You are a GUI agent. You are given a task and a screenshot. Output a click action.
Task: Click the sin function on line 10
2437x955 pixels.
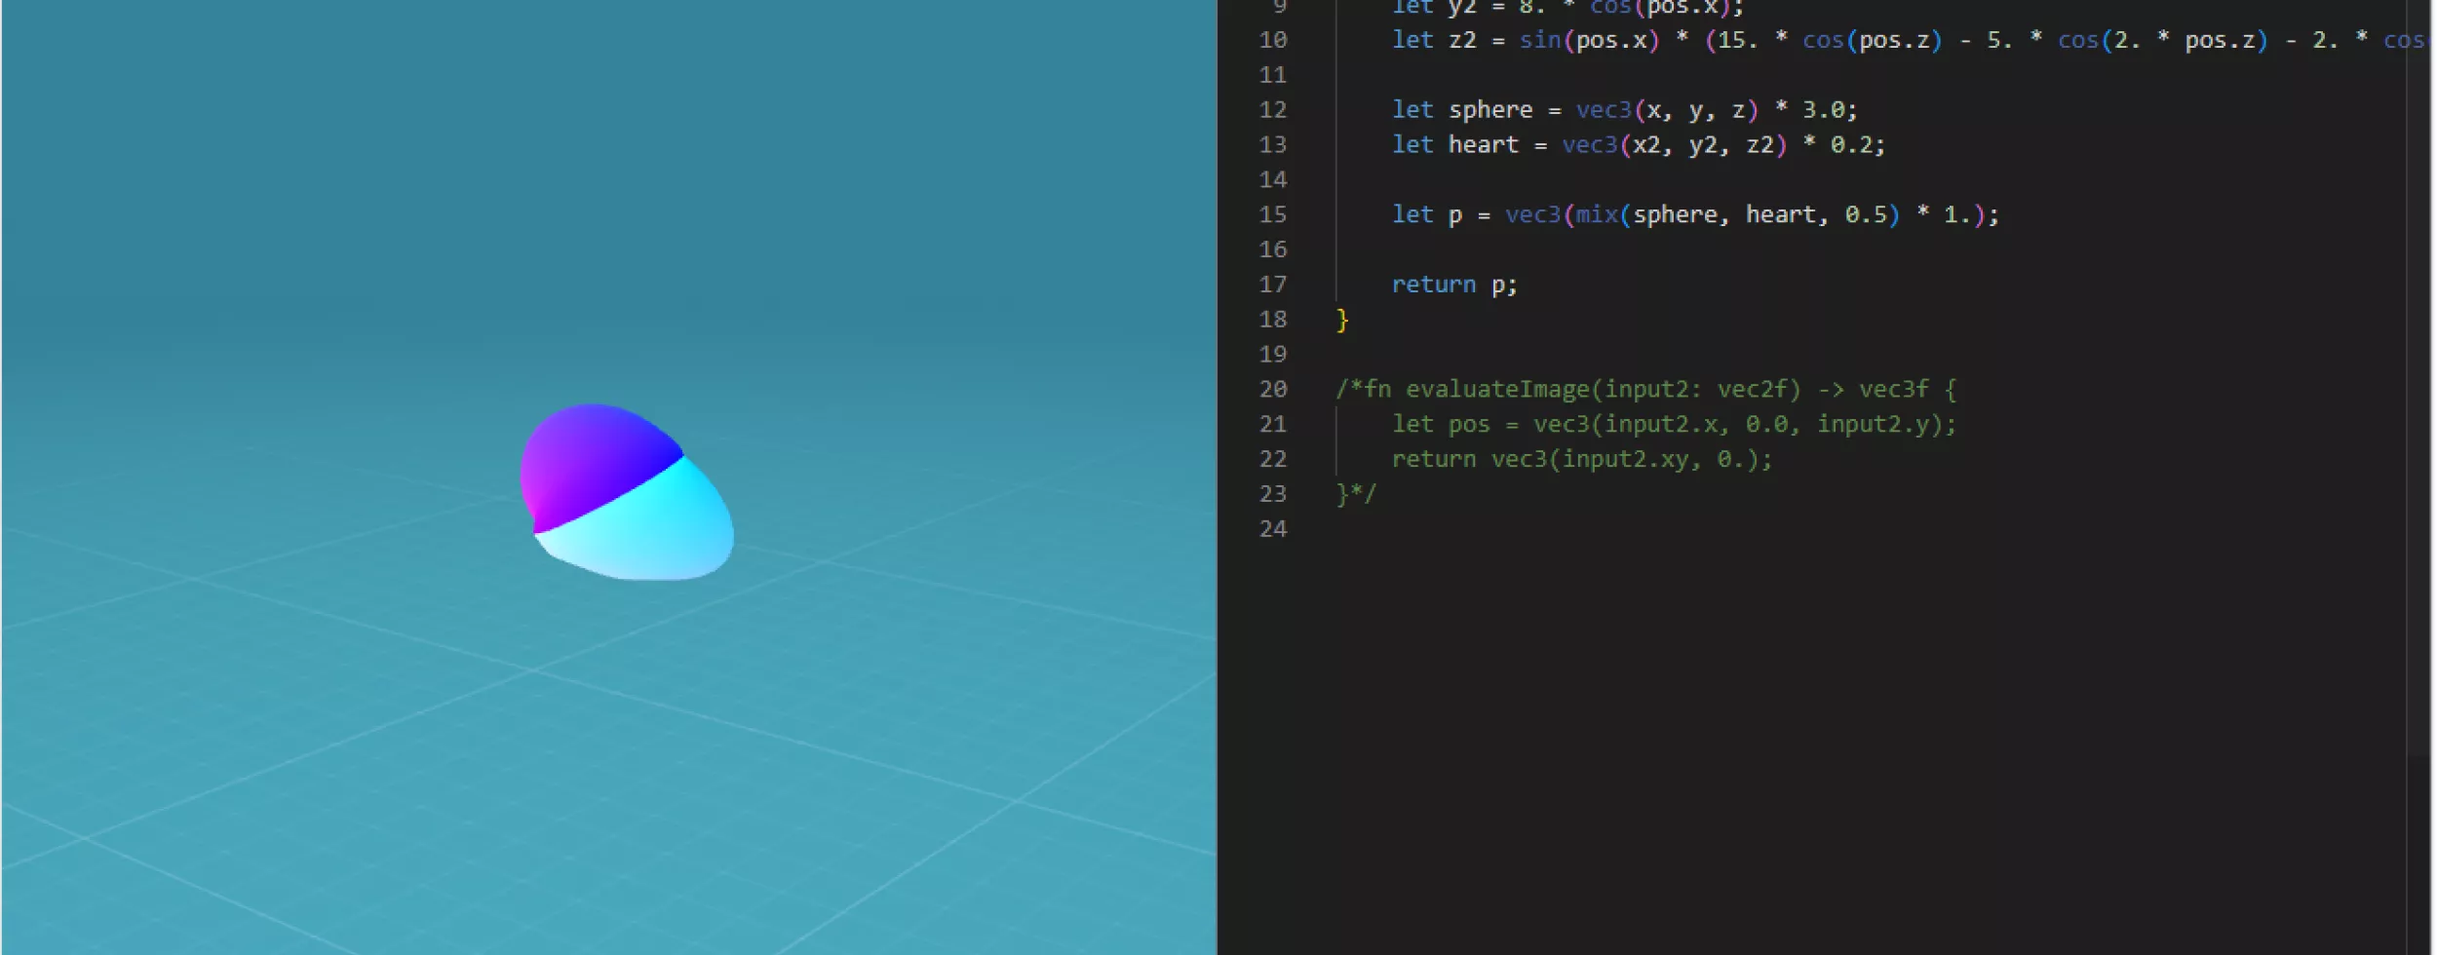pyautogui.click(x=1539, y=40)
